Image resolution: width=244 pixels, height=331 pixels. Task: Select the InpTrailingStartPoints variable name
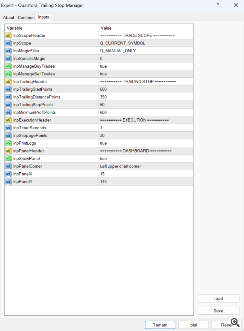(x=33, y=89)
